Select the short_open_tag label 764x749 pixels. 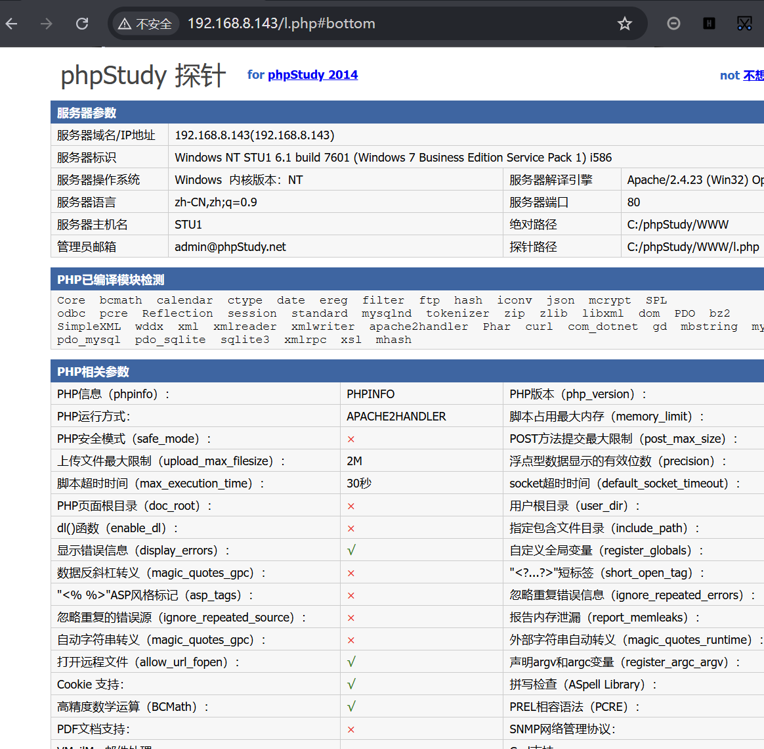click(607, 573)
